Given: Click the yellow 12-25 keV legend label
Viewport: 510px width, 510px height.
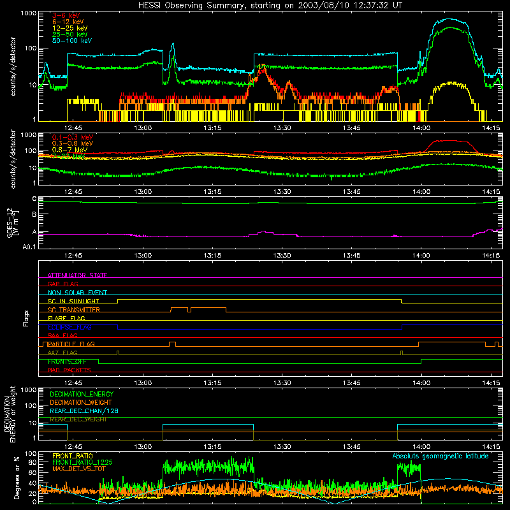Looking at the screenshot, I should click(x=70, y=28).
